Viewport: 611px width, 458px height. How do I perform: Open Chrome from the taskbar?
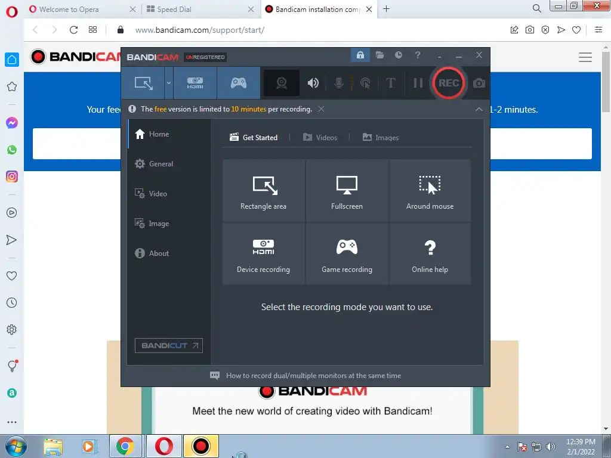tap(125, 446)
